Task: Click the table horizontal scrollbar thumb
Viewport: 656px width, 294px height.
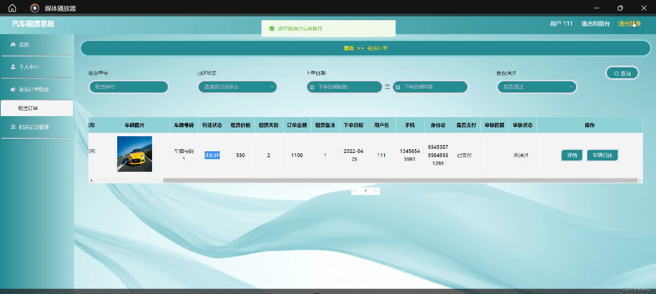Action: point(400,180)
